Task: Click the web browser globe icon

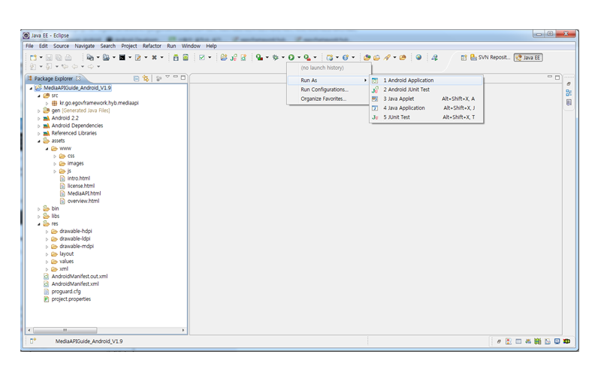Action: click(418, 57)
